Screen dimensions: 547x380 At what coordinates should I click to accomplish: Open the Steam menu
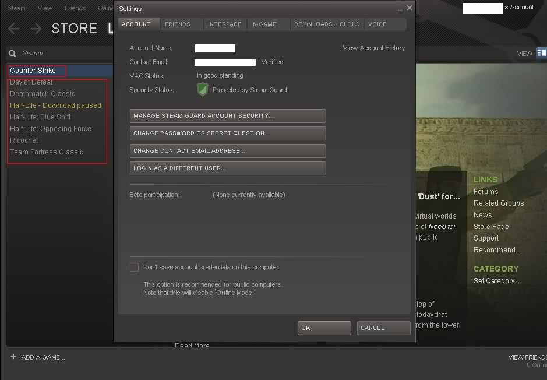pyautogui.click(x=16, y=8)
